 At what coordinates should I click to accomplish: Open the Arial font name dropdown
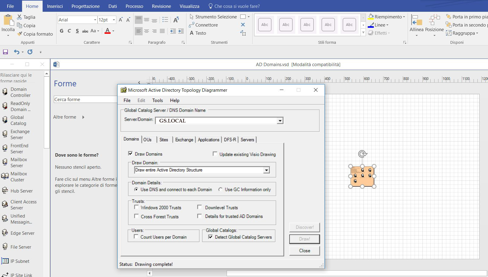point(95,20)
